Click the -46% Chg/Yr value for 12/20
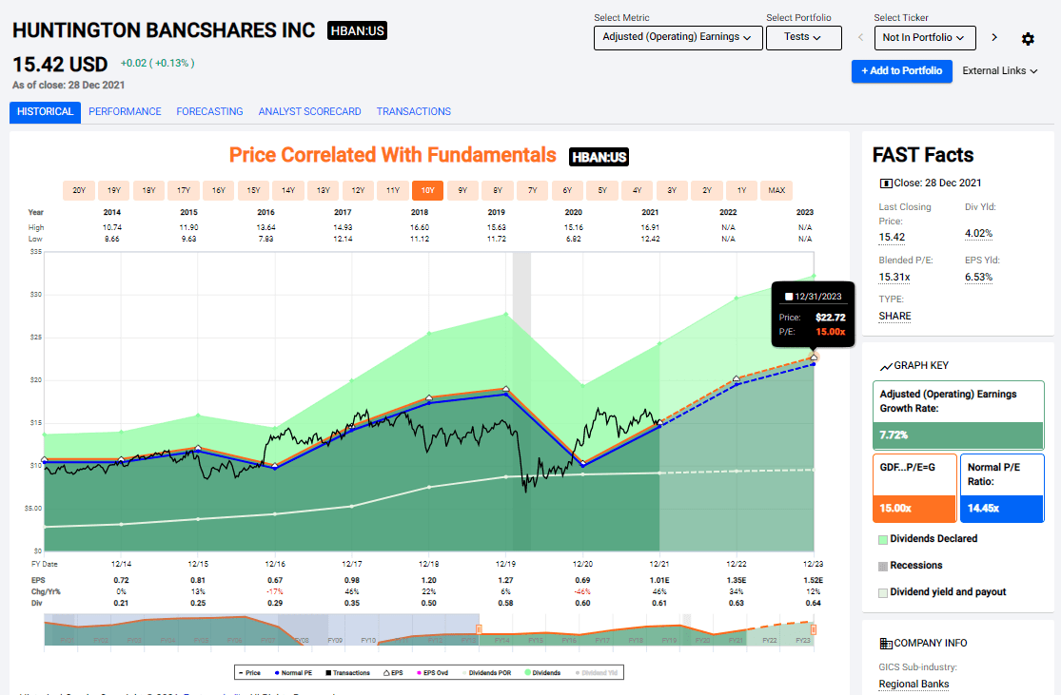The width and height of the screenshot is (1061, 695). coord(582,591)
